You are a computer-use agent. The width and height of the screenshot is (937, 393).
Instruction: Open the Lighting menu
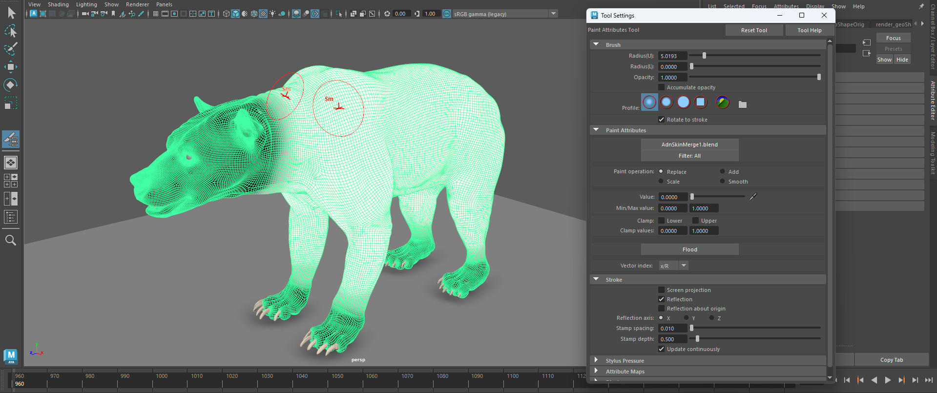coord(86,4)
